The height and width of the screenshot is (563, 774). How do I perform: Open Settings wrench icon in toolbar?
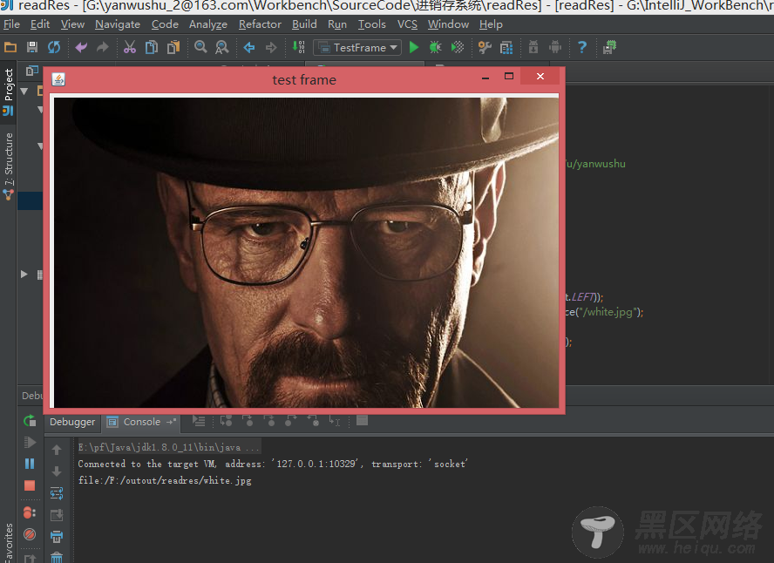[x=485, y=47]
